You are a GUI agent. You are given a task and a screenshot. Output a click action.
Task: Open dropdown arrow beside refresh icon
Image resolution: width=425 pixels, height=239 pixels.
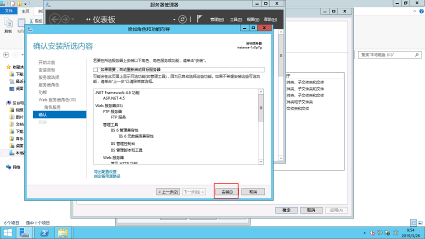click(x=174, y=19)
